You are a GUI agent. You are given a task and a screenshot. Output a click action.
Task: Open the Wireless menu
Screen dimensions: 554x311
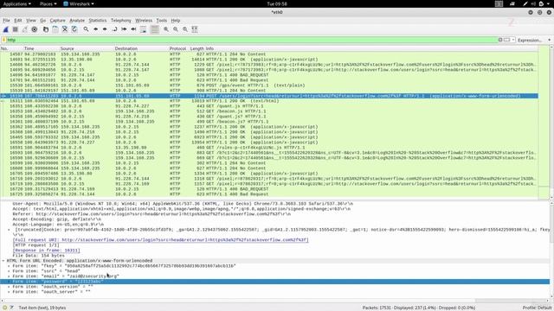click(x=144, y=21)
